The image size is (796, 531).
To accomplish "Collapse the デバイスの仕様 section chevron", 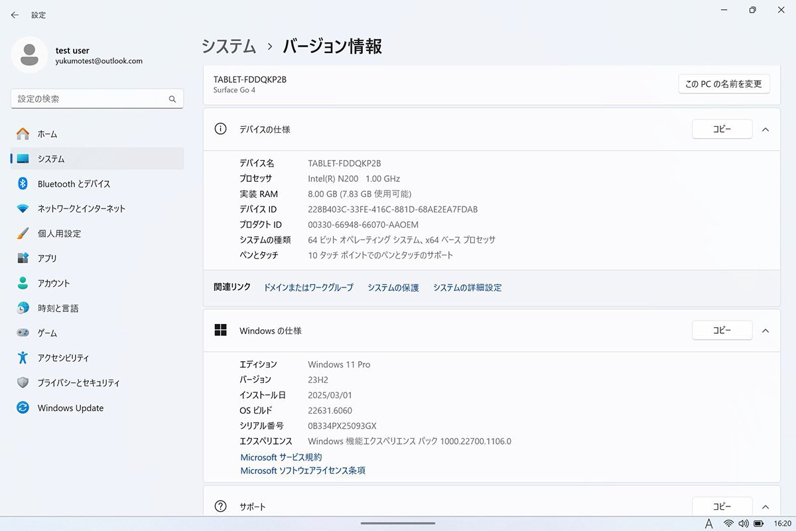I will pos(765,129).
